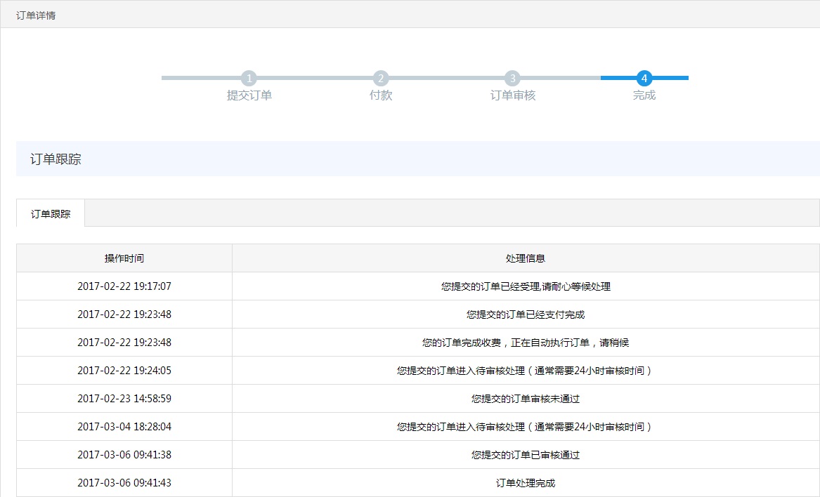The width and height of the screenshot is (820, 497).
Task: Select step 1 circle labeled 提交订单
Action: coord(249,78)
